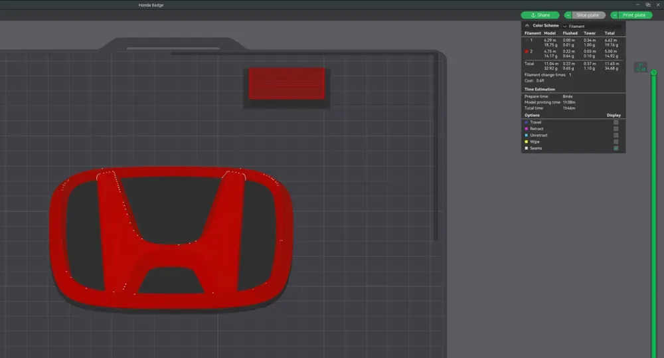This screenshot has height=358, width=664.
Task: Select the red prime tower block
Action: pos(286,83)
